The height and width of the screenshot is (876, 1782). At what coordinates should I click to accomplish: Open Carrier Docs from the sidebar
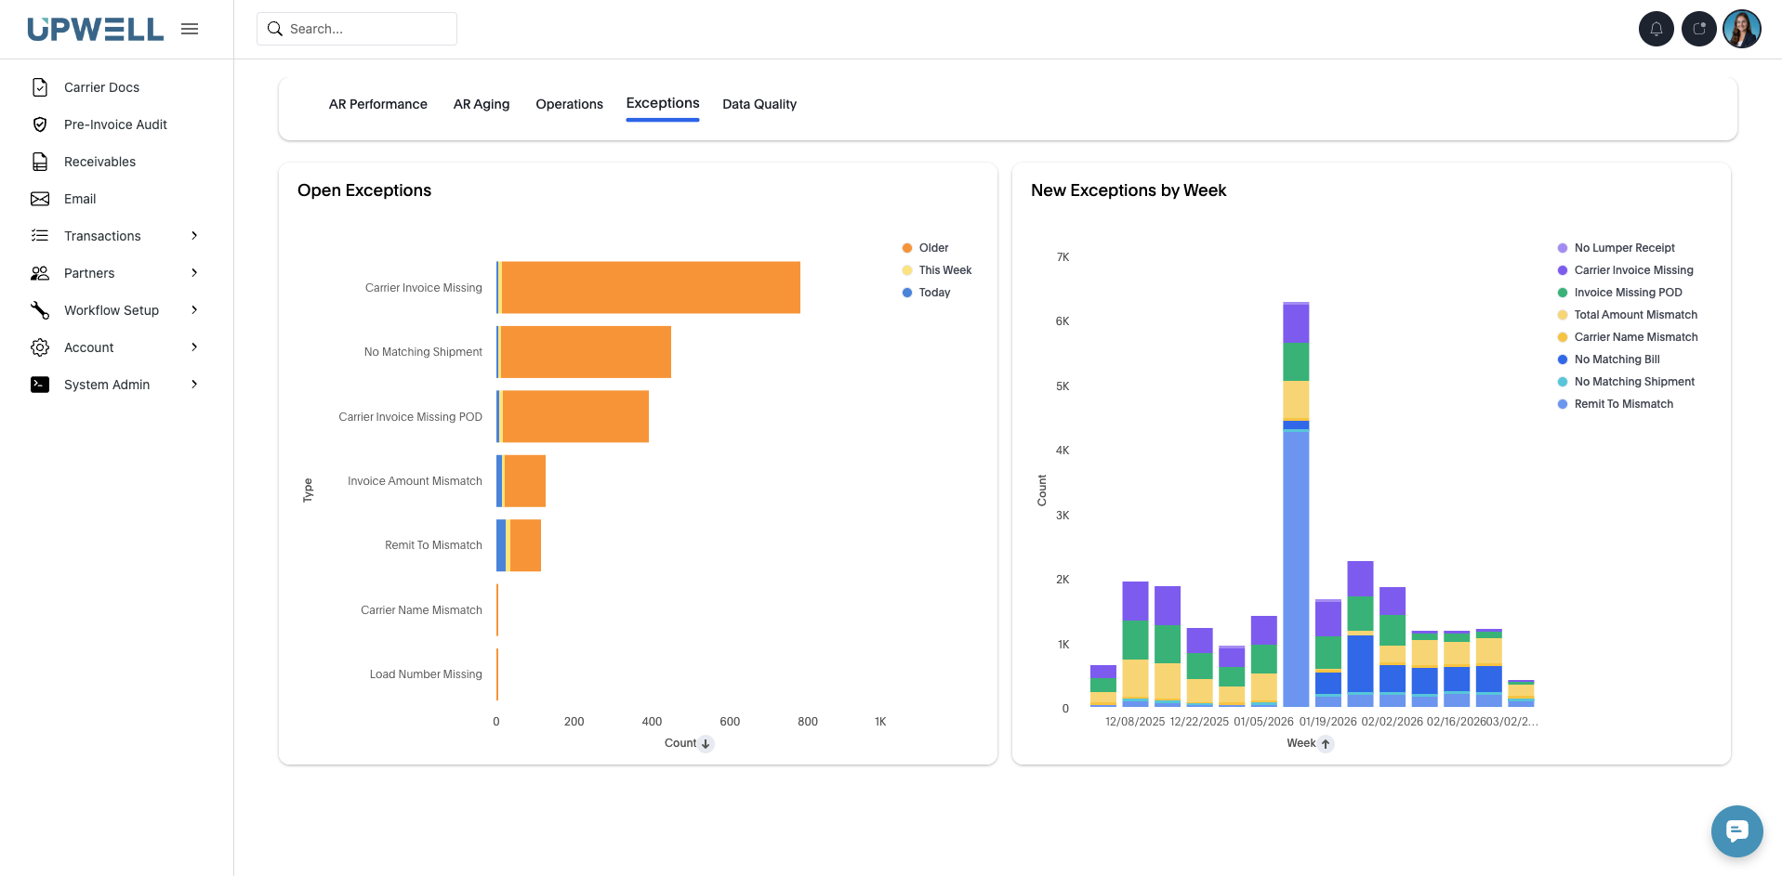101,86
